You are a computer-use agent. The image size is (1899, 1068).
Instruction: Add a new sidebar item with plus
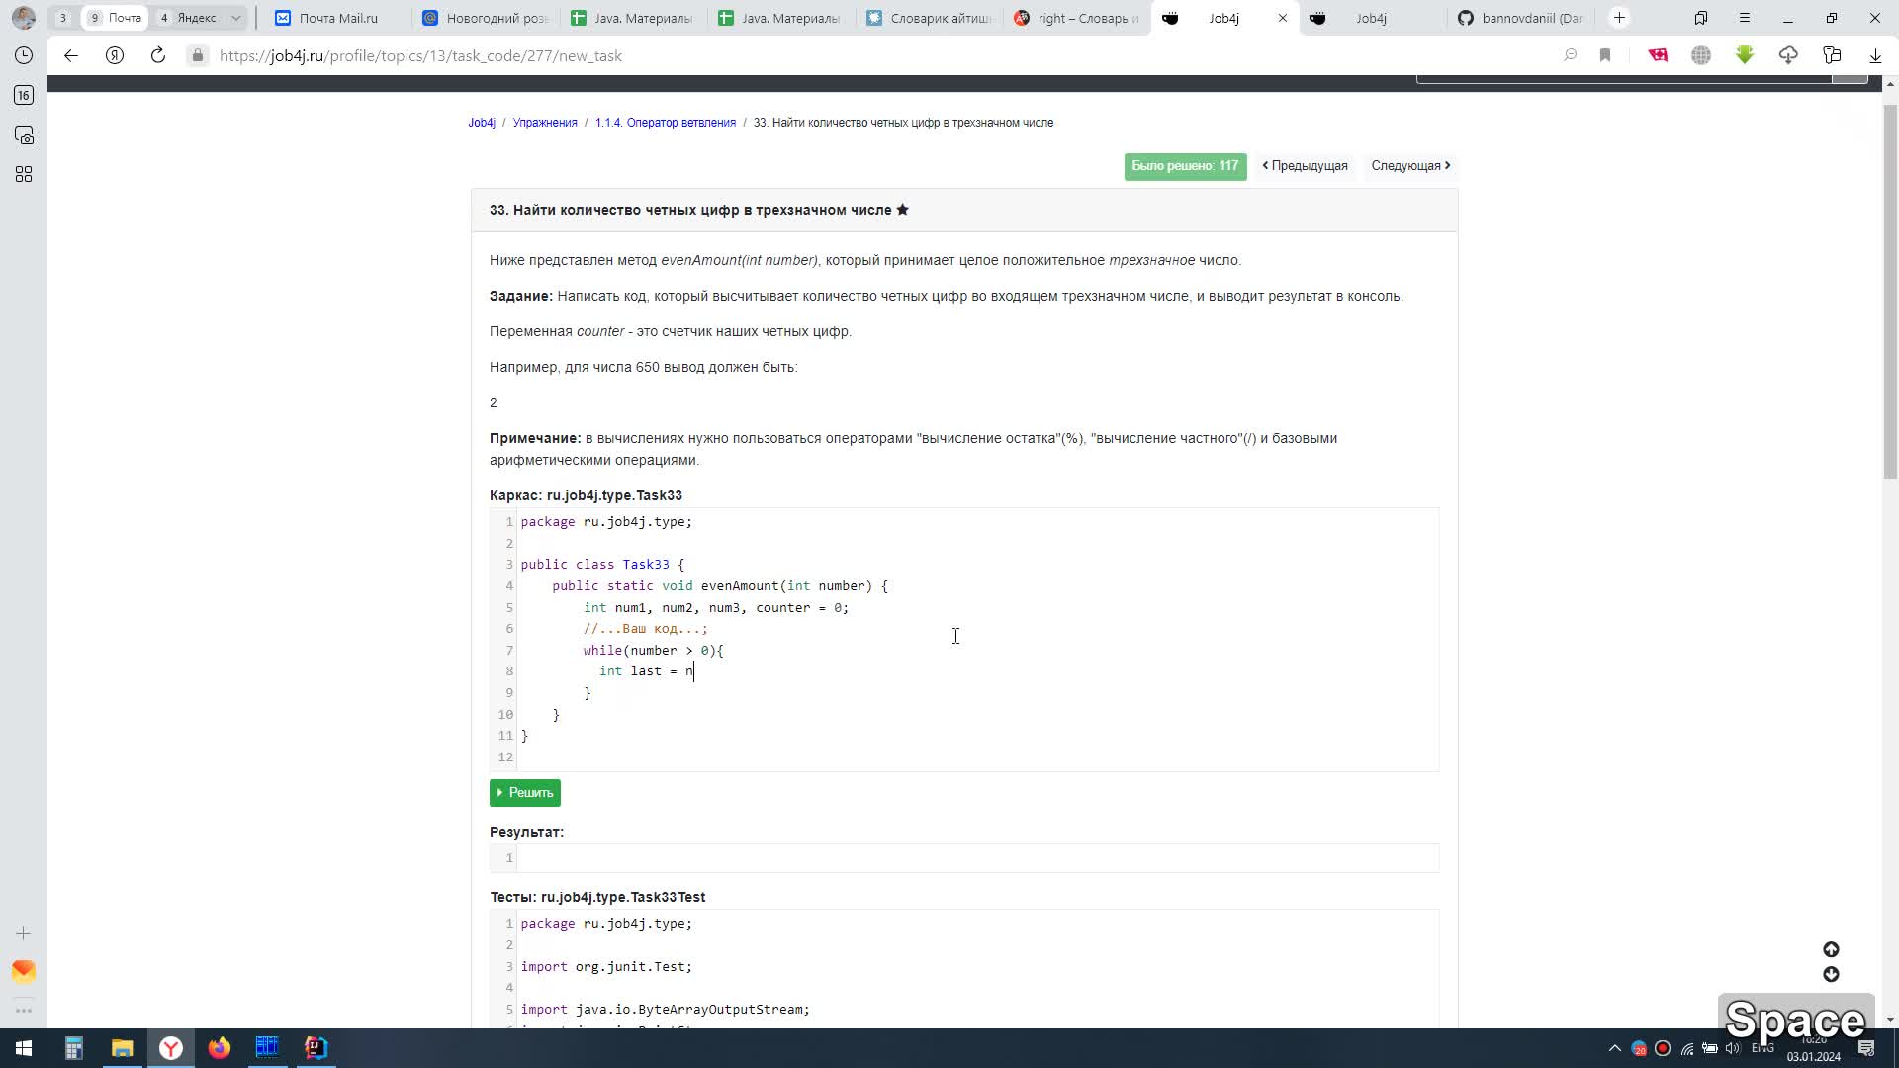(24, 933)
